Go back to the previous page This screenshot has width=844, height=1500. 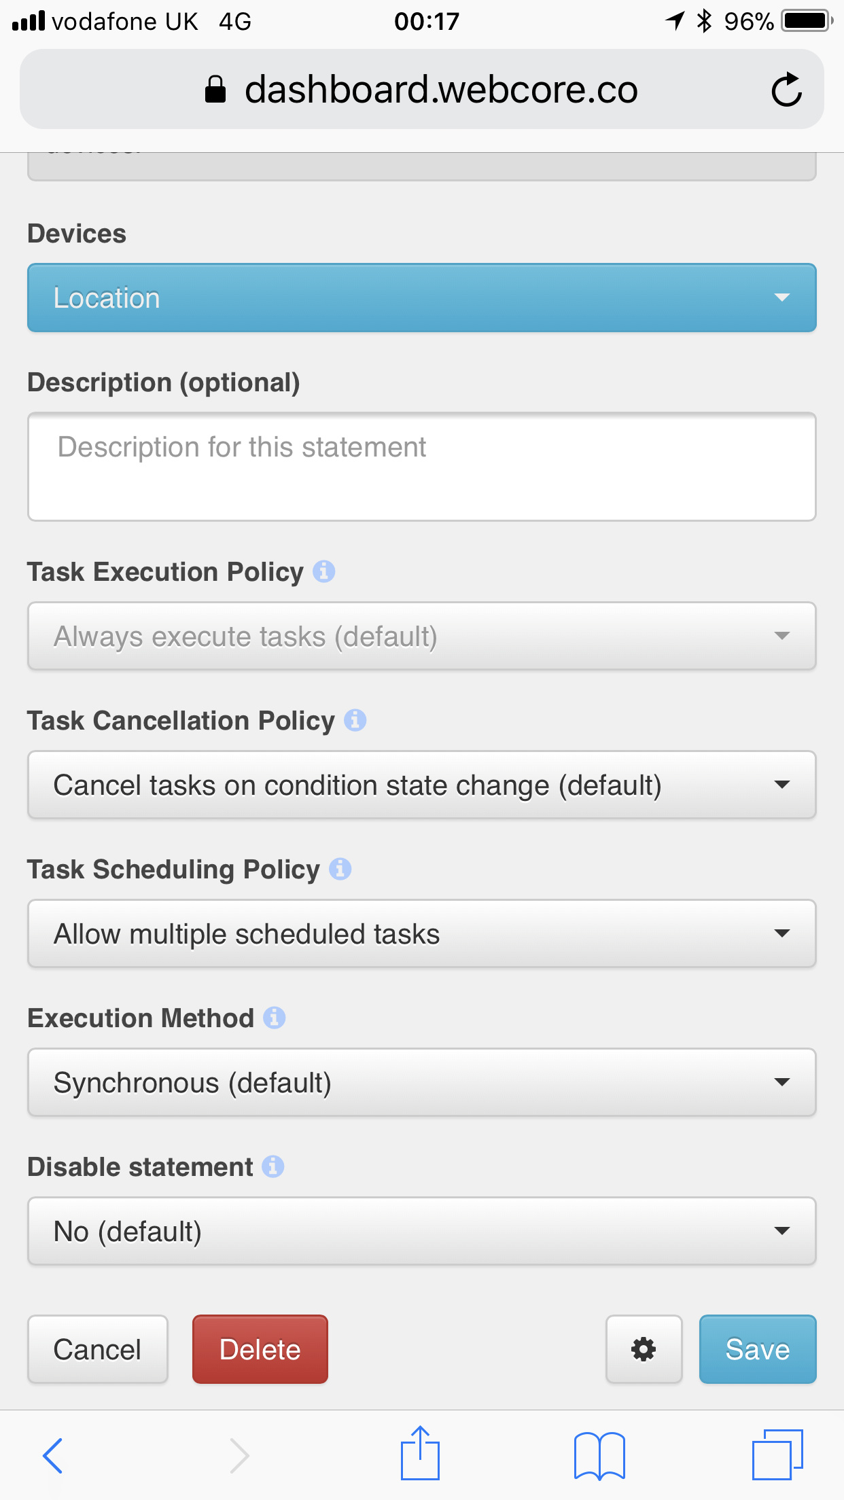[x=53, y=1455]
